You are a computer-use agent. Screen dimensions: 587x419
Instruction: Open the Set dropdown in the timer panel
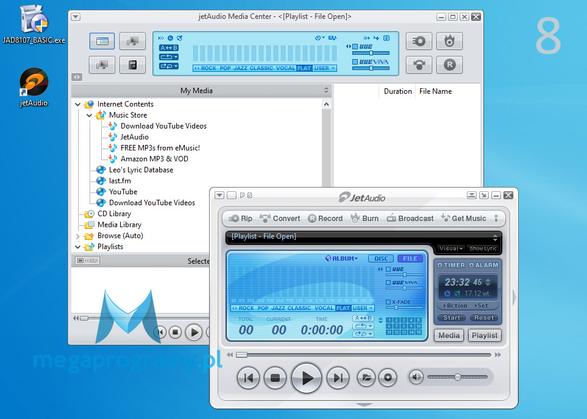point(482,306)
